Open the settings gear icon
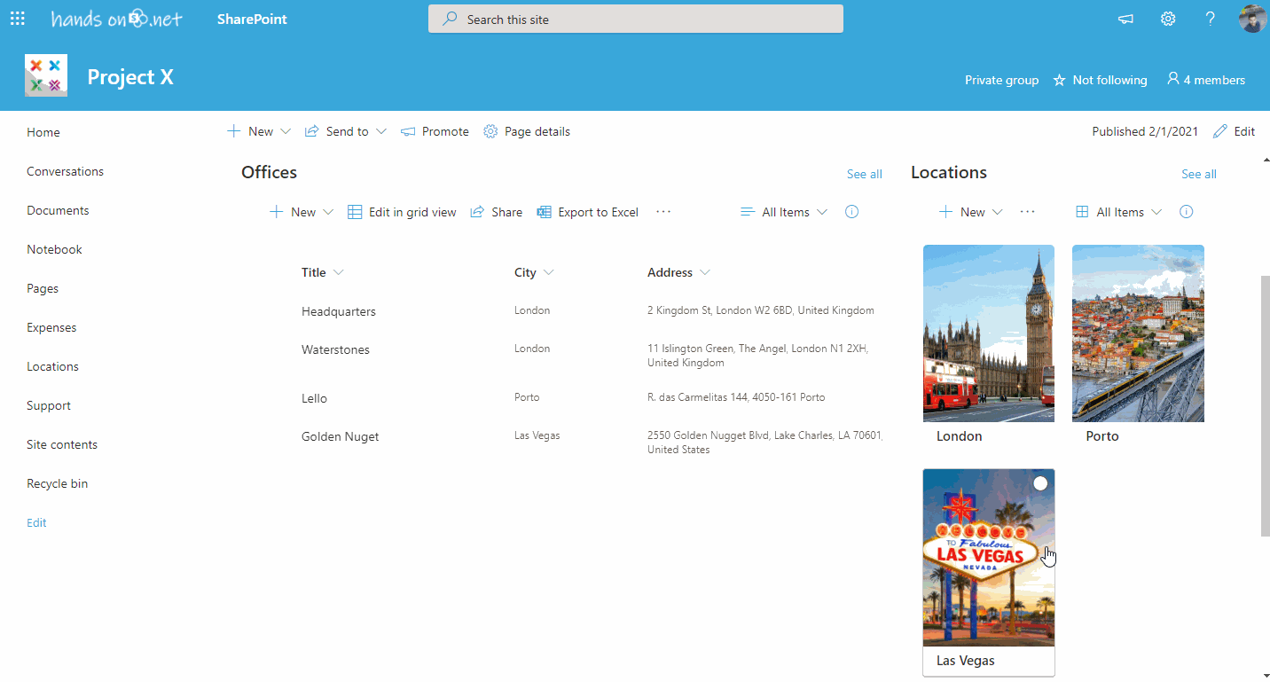Viewport: 1270px width, 682px height. (1168, 19)
